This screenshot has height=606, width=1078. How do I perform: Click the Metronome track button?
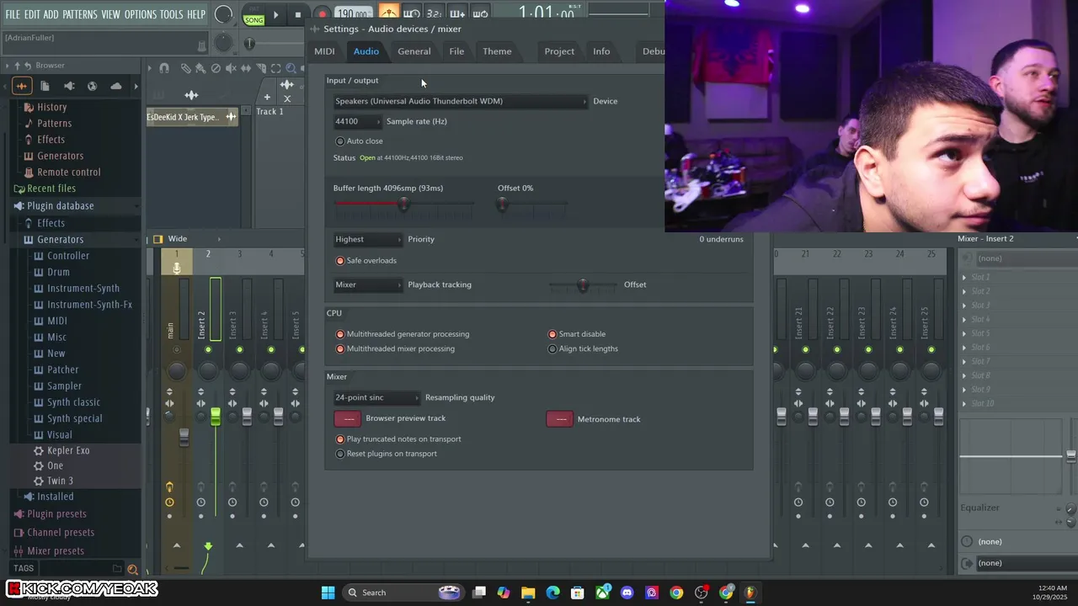559,418
